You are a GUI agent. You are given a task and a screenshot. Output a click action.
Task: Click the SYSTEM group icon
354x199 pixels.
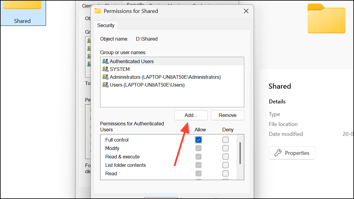[x=106, y=69]
